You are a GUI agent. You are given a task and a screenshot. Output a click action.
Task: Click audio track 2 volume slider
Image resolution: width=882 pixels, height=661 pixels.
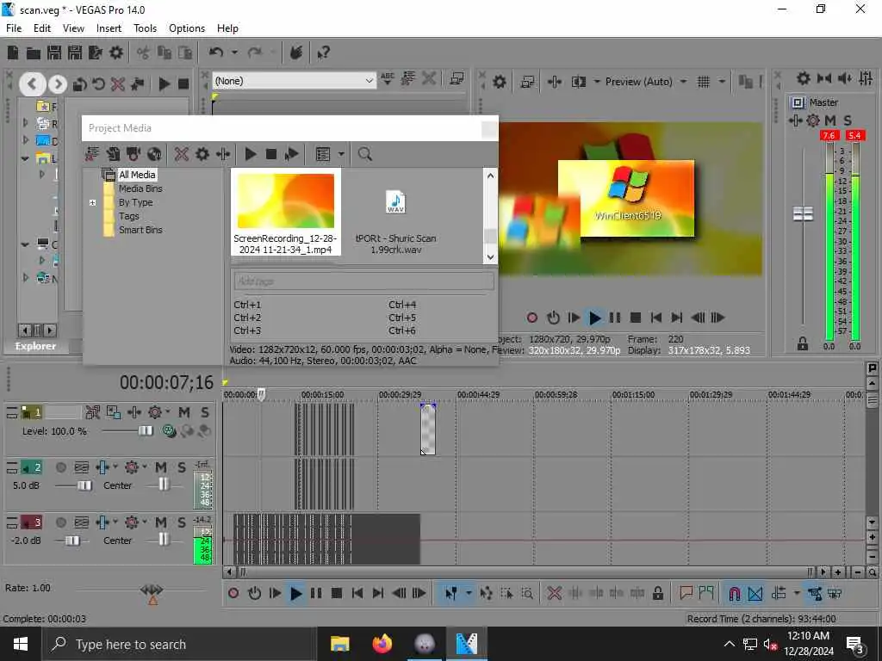click(x=84, y=485)
